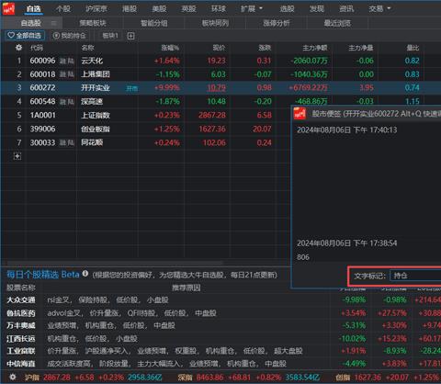
Task: Switch to the 板块1 group
Action: click(110, 36)
